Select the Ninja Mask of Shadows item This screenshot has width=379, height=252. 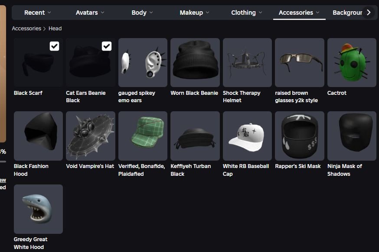click(x=352, y=136)
